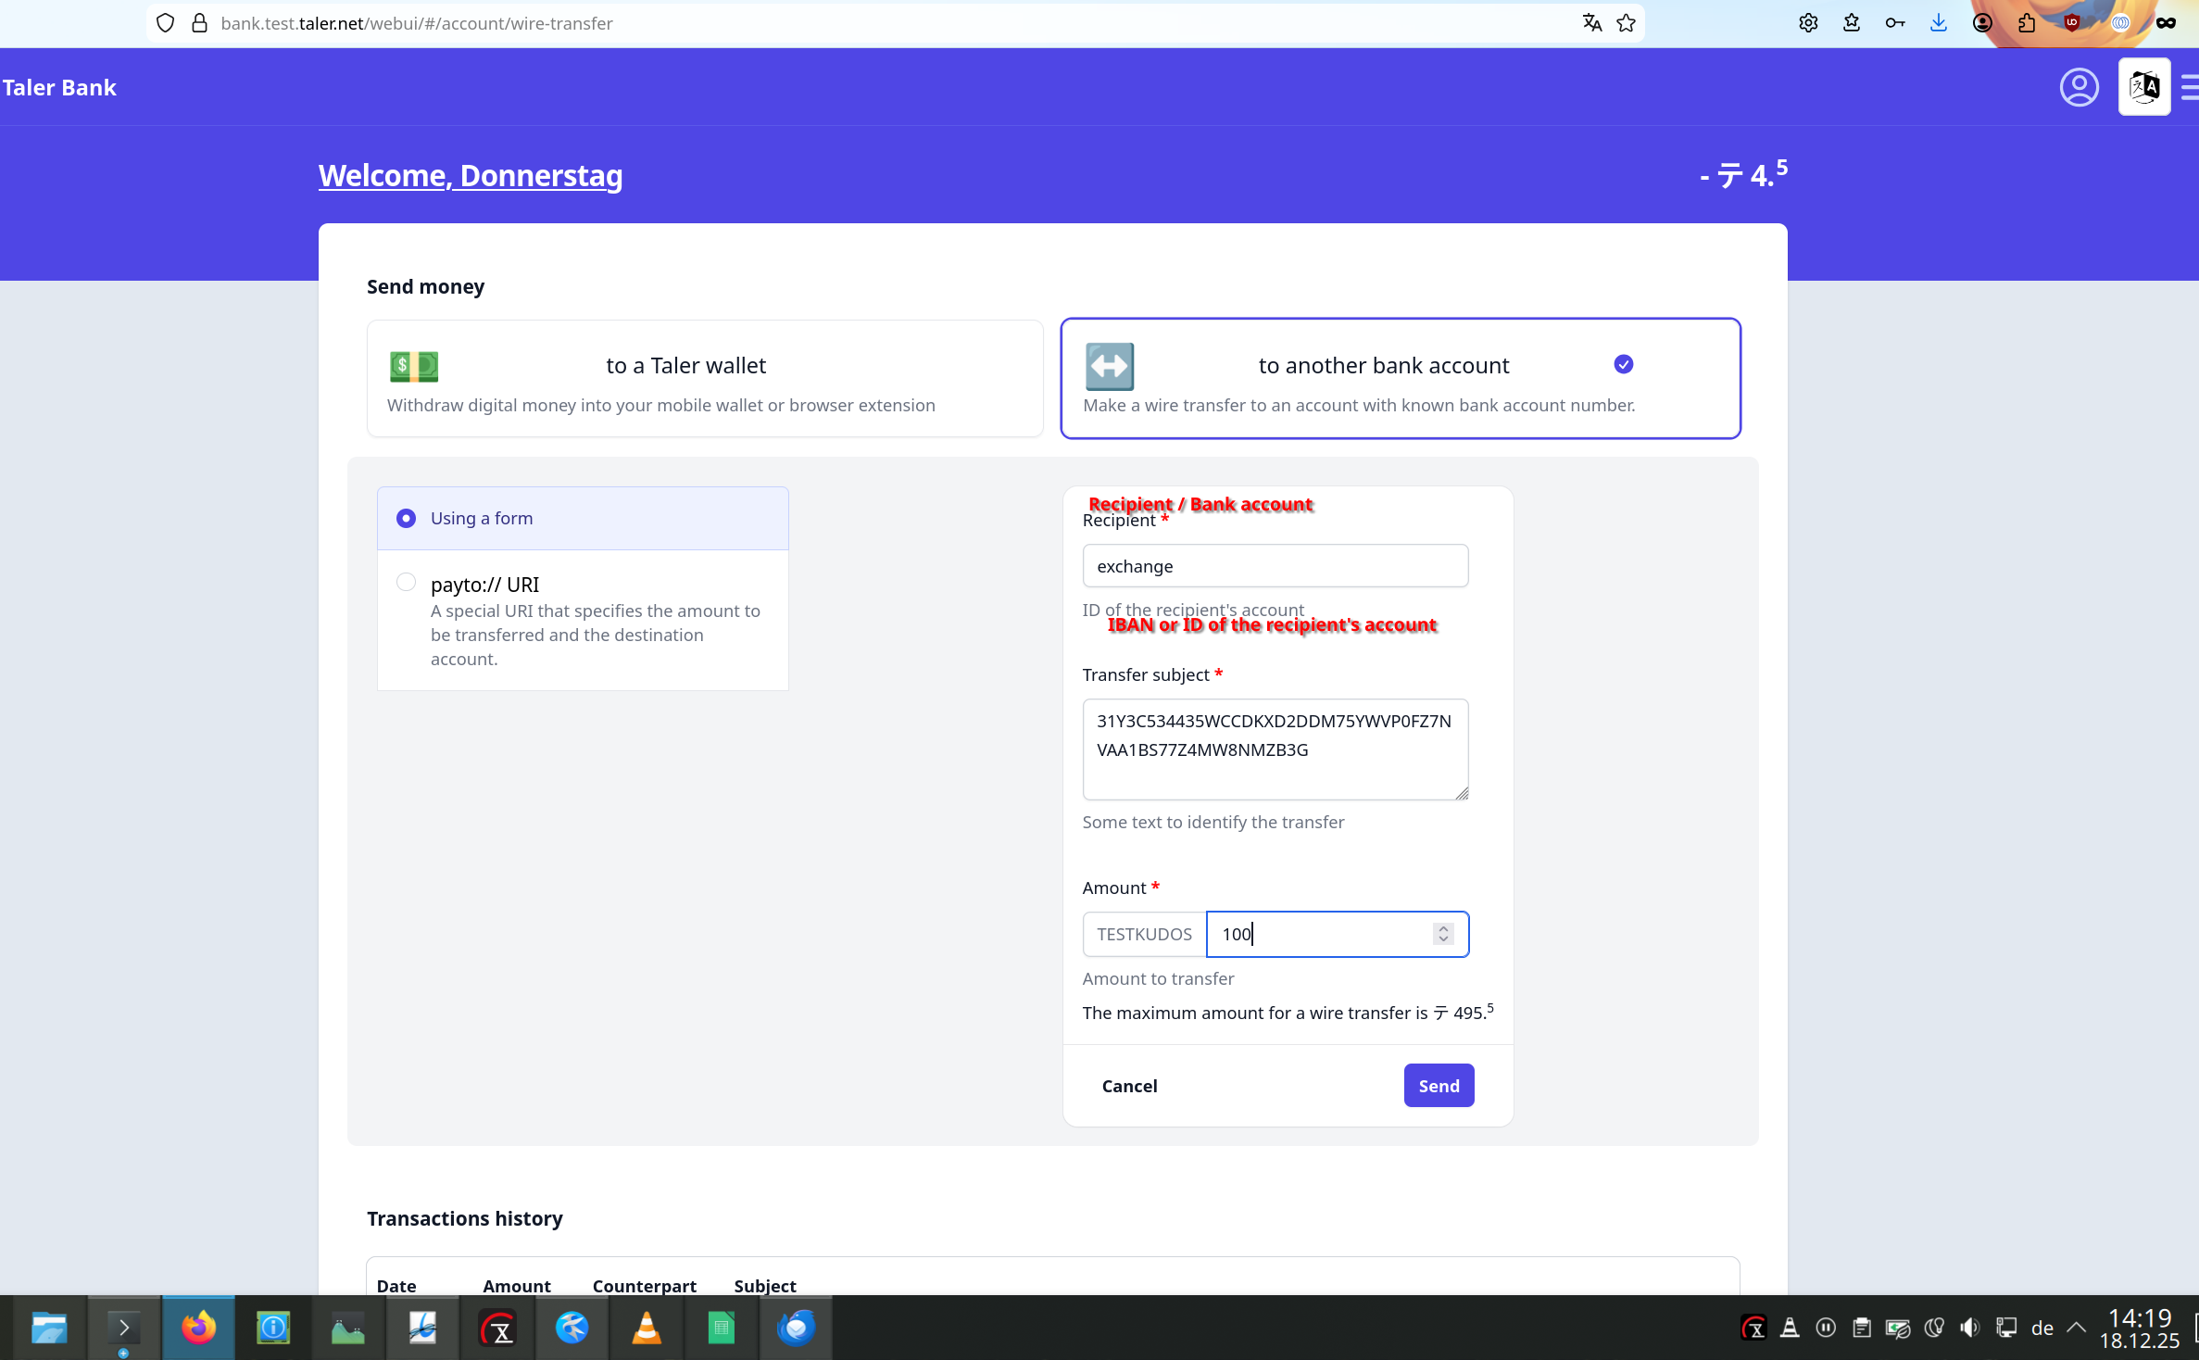Click the browser translate page icon
This screenshot has width=2199, height=1360.
point(1591,23)
